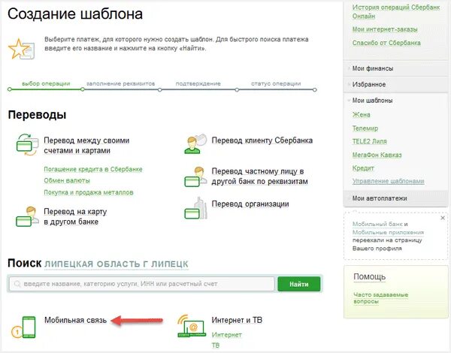
Task: Click the building icon for 'Перевод организации'
Action: [195, 208]
